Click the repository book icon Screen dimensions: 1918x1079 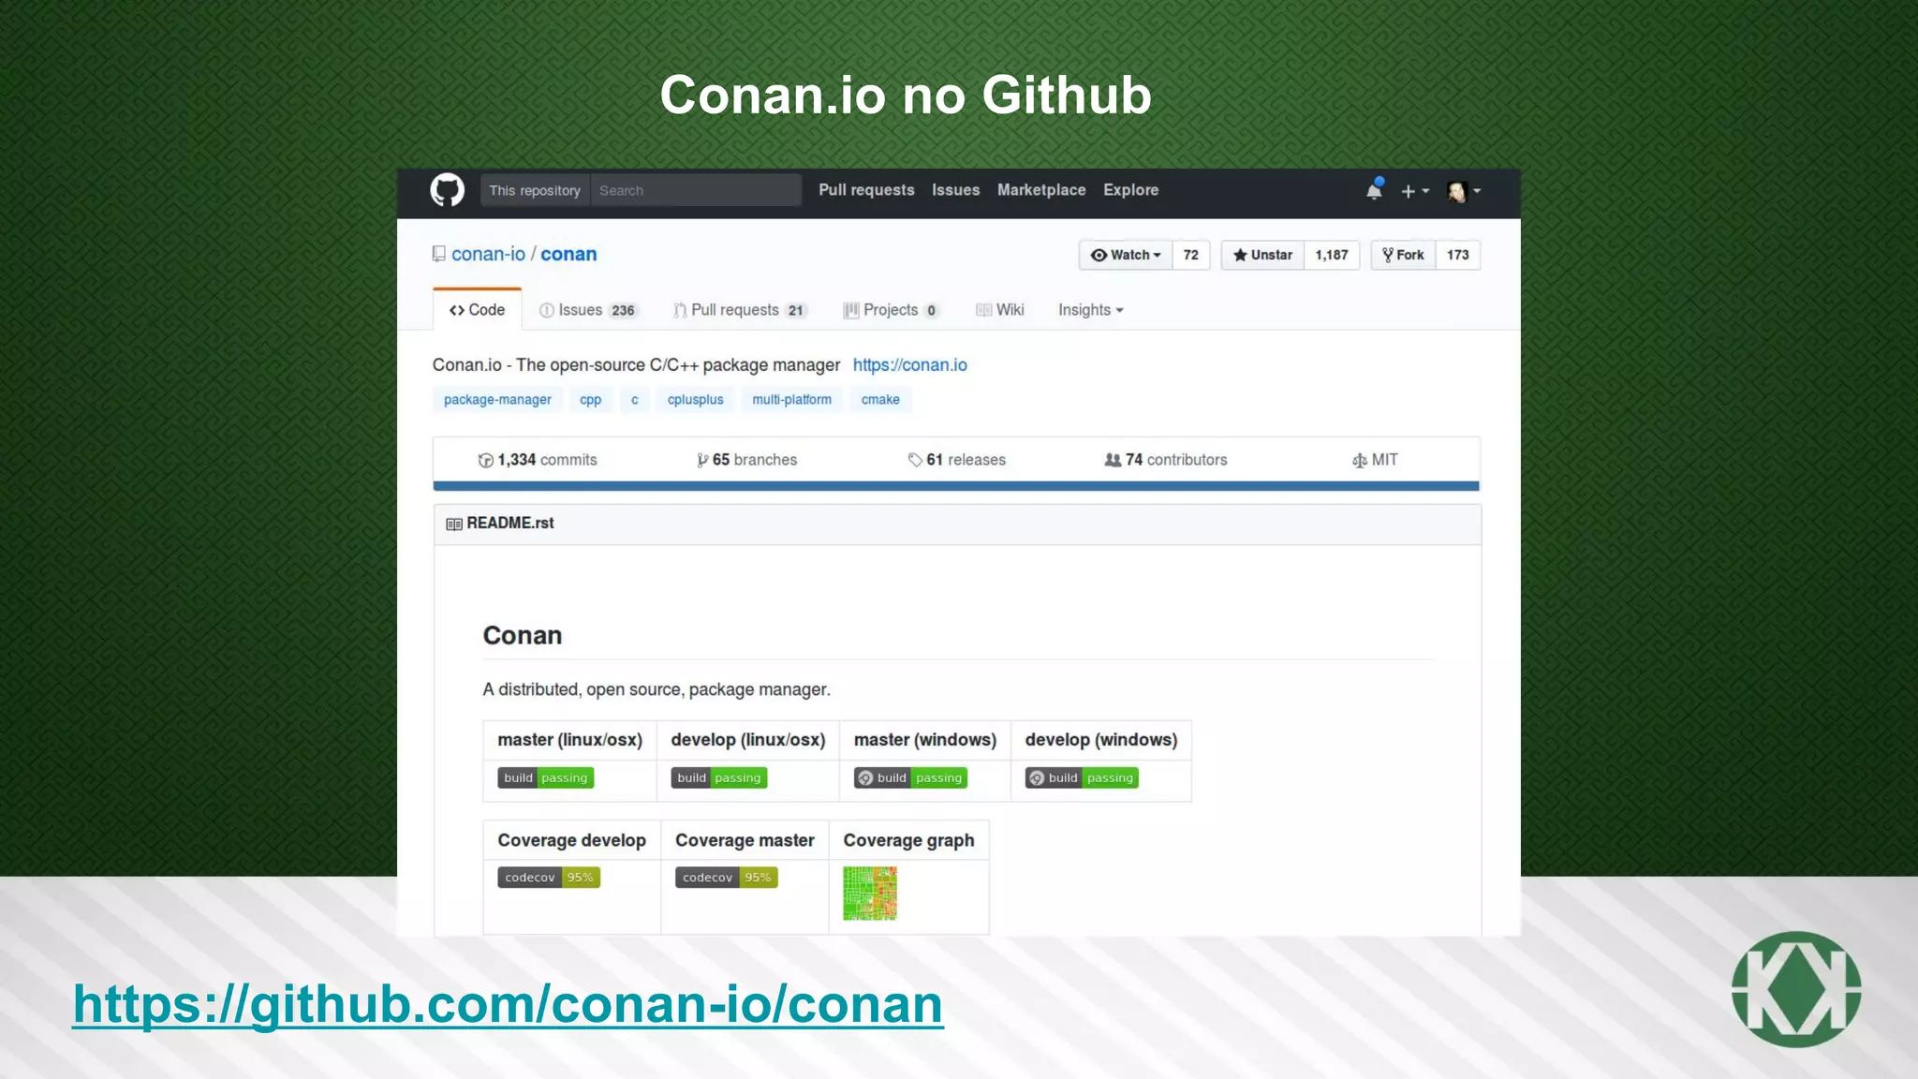click(x=438, y=254)
